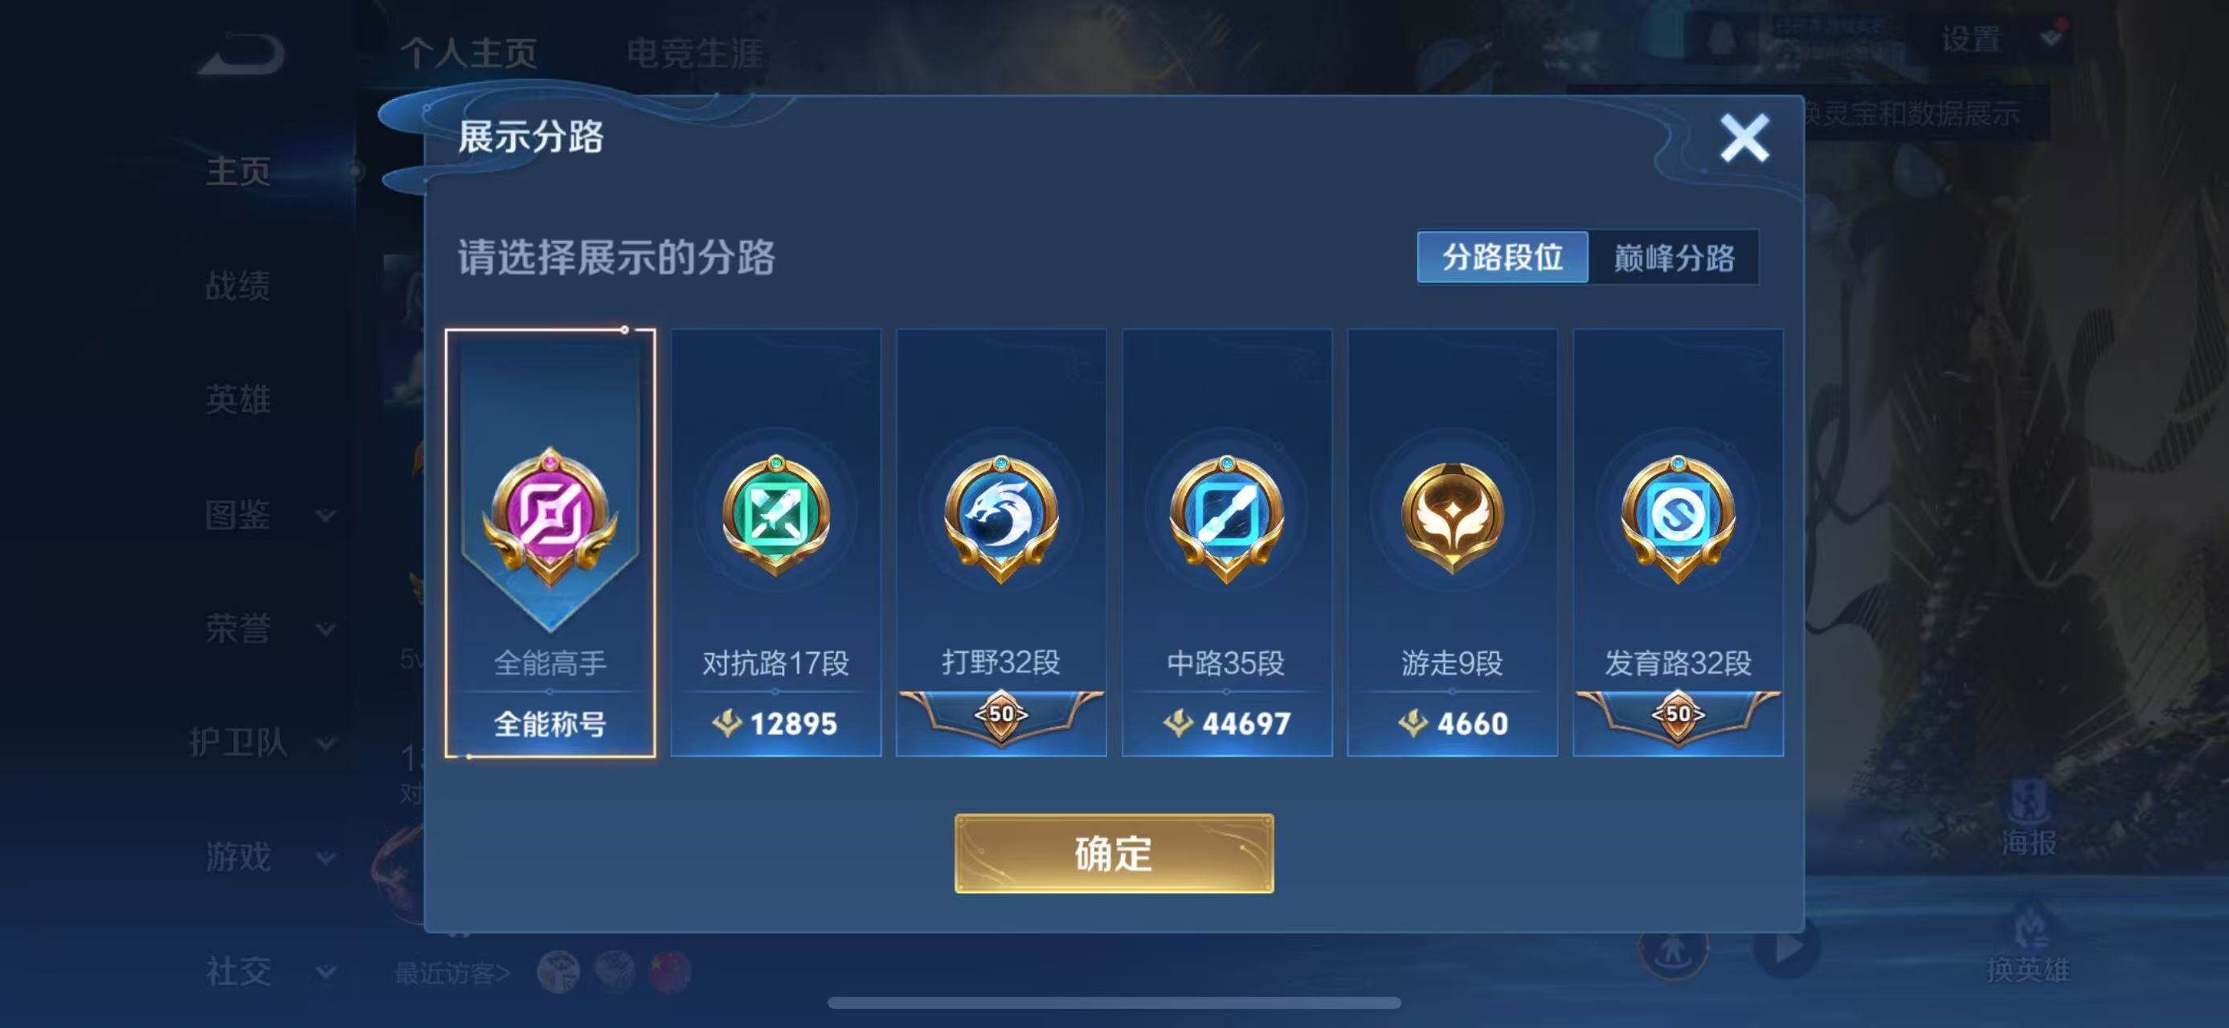Click the 全能称号 label on selected card

[550, 724]
